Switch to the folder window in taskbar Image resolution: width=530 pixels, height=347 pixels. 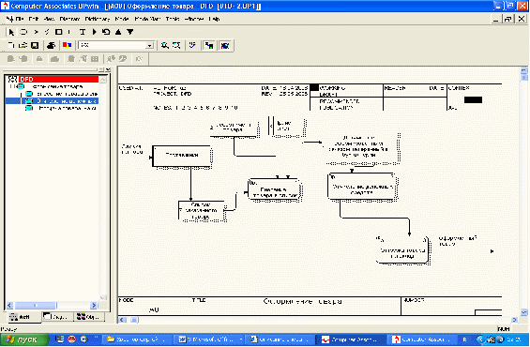(x=138, y=339)
